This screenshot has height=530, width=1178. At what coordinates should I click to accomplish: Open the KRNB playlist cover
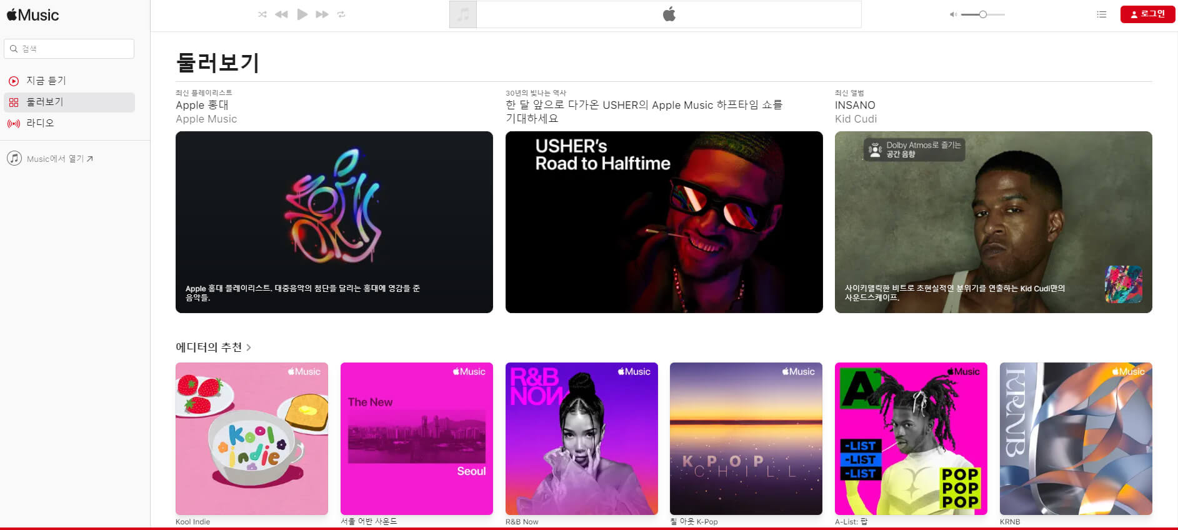pos(1076,439)
